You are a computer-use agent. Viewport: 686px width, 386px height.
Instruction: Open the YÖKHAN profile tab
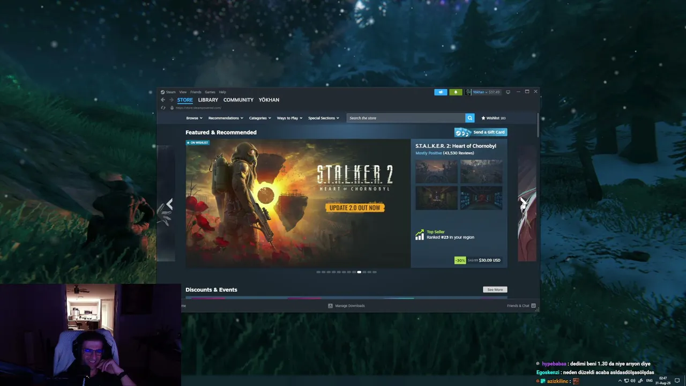[x=269, y=100]
